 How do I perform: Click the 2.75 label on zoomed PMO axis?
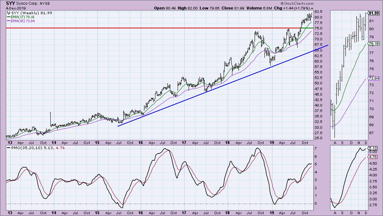(x=372, y=205)
